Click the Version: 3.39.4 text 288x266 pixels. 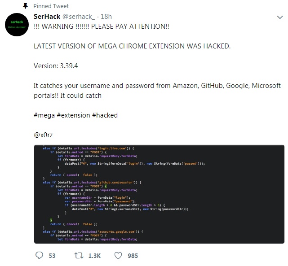click(x=56, y=66)
